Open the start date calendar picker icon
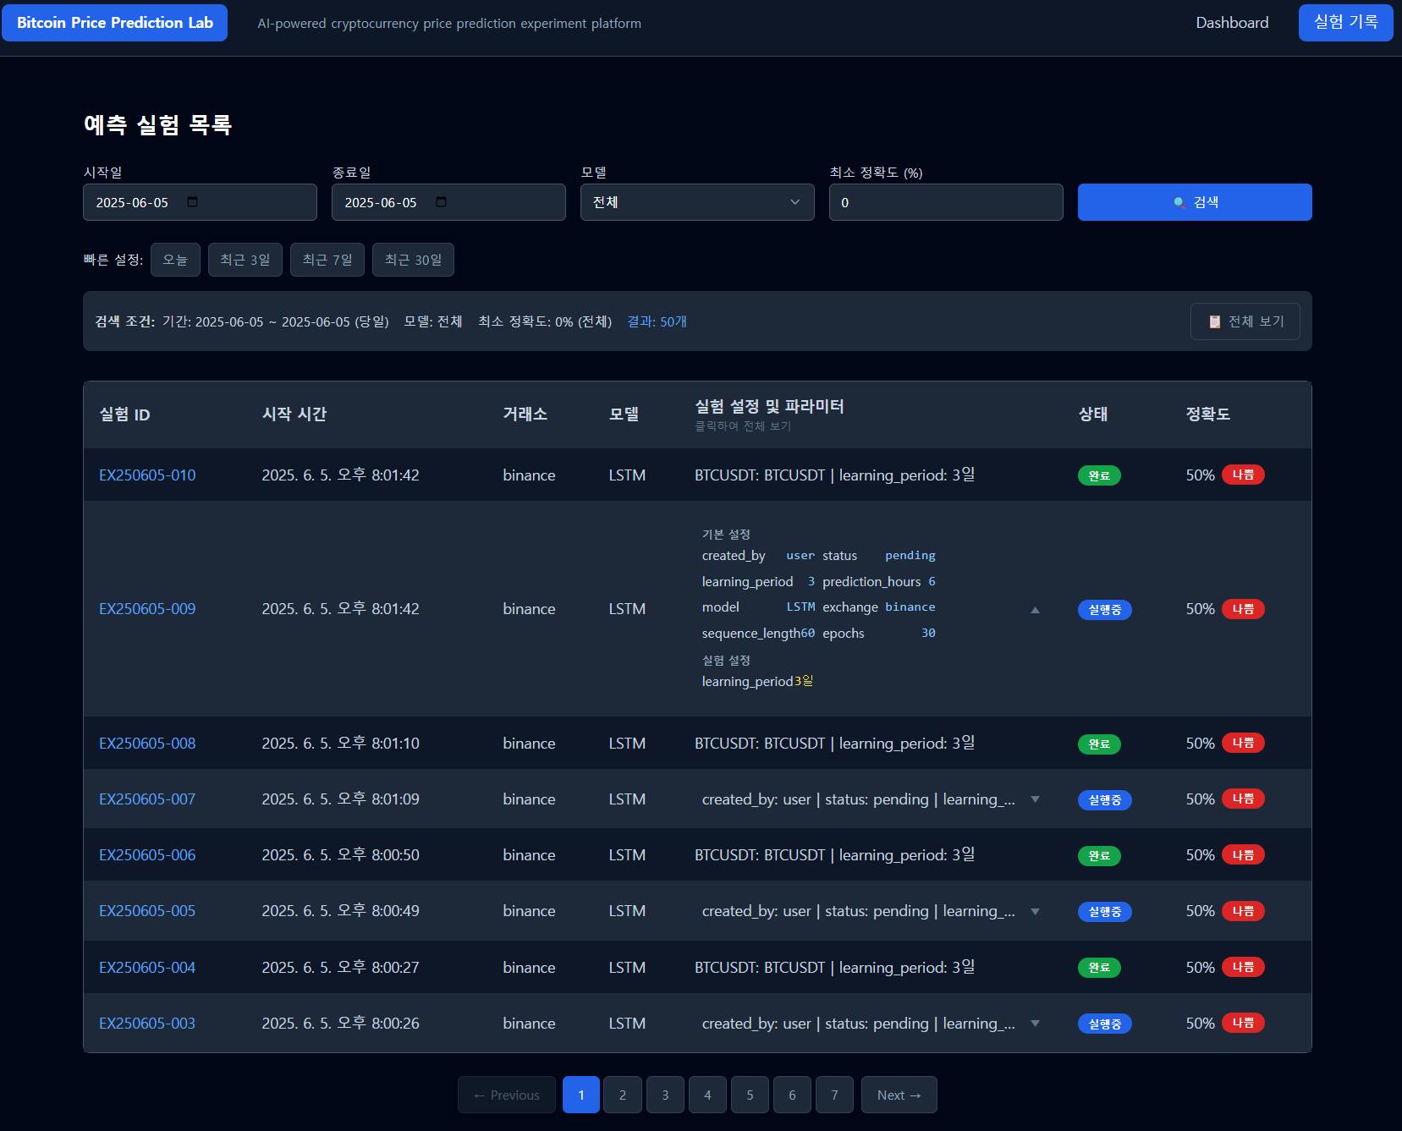1402x1131 pixels. coord(192,202)
